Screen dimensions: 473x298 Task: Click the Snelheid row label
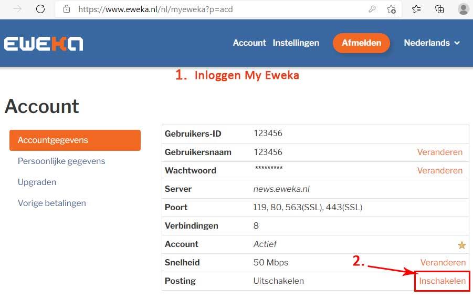click(182, 262)
